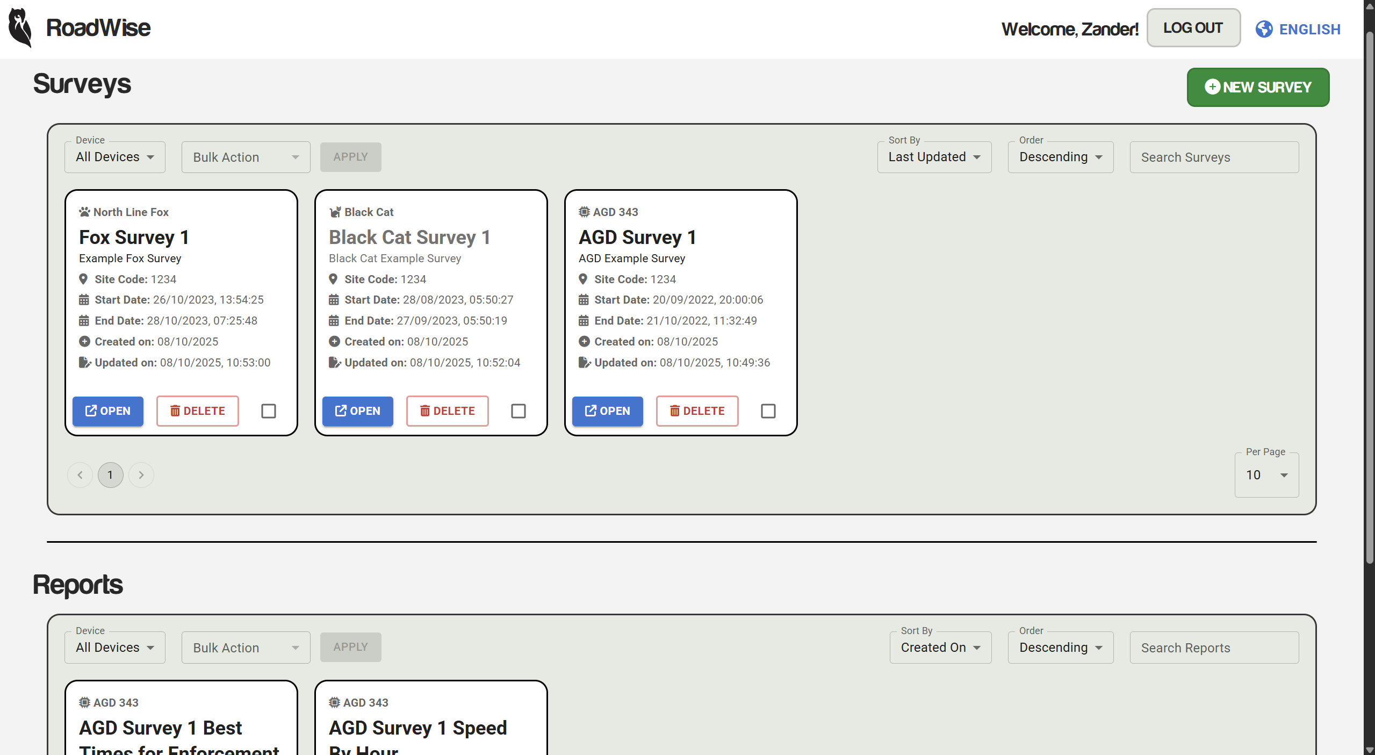This screenshot has height=755, width=1375.
Task: Click the next page arrow in Surveys pagination
Action: pos(141,475)
